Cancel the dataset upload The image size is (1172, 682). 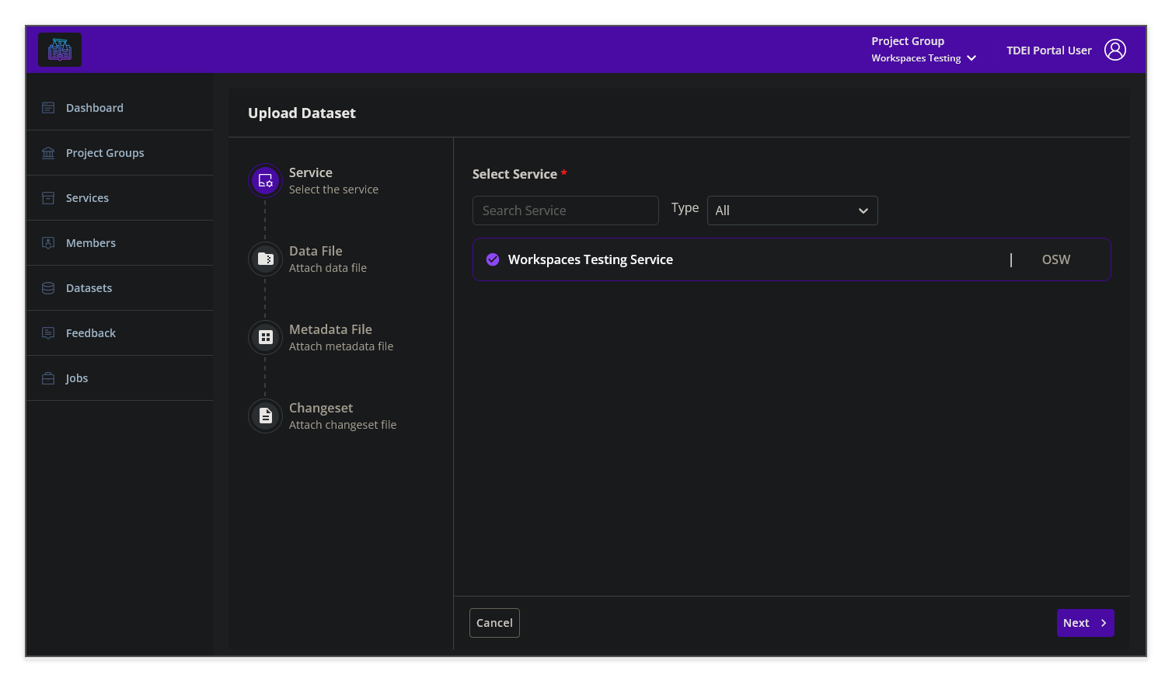[494, 622]
